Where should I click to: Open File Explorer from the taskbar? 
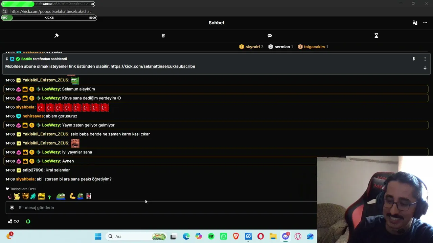coord(273,237)
